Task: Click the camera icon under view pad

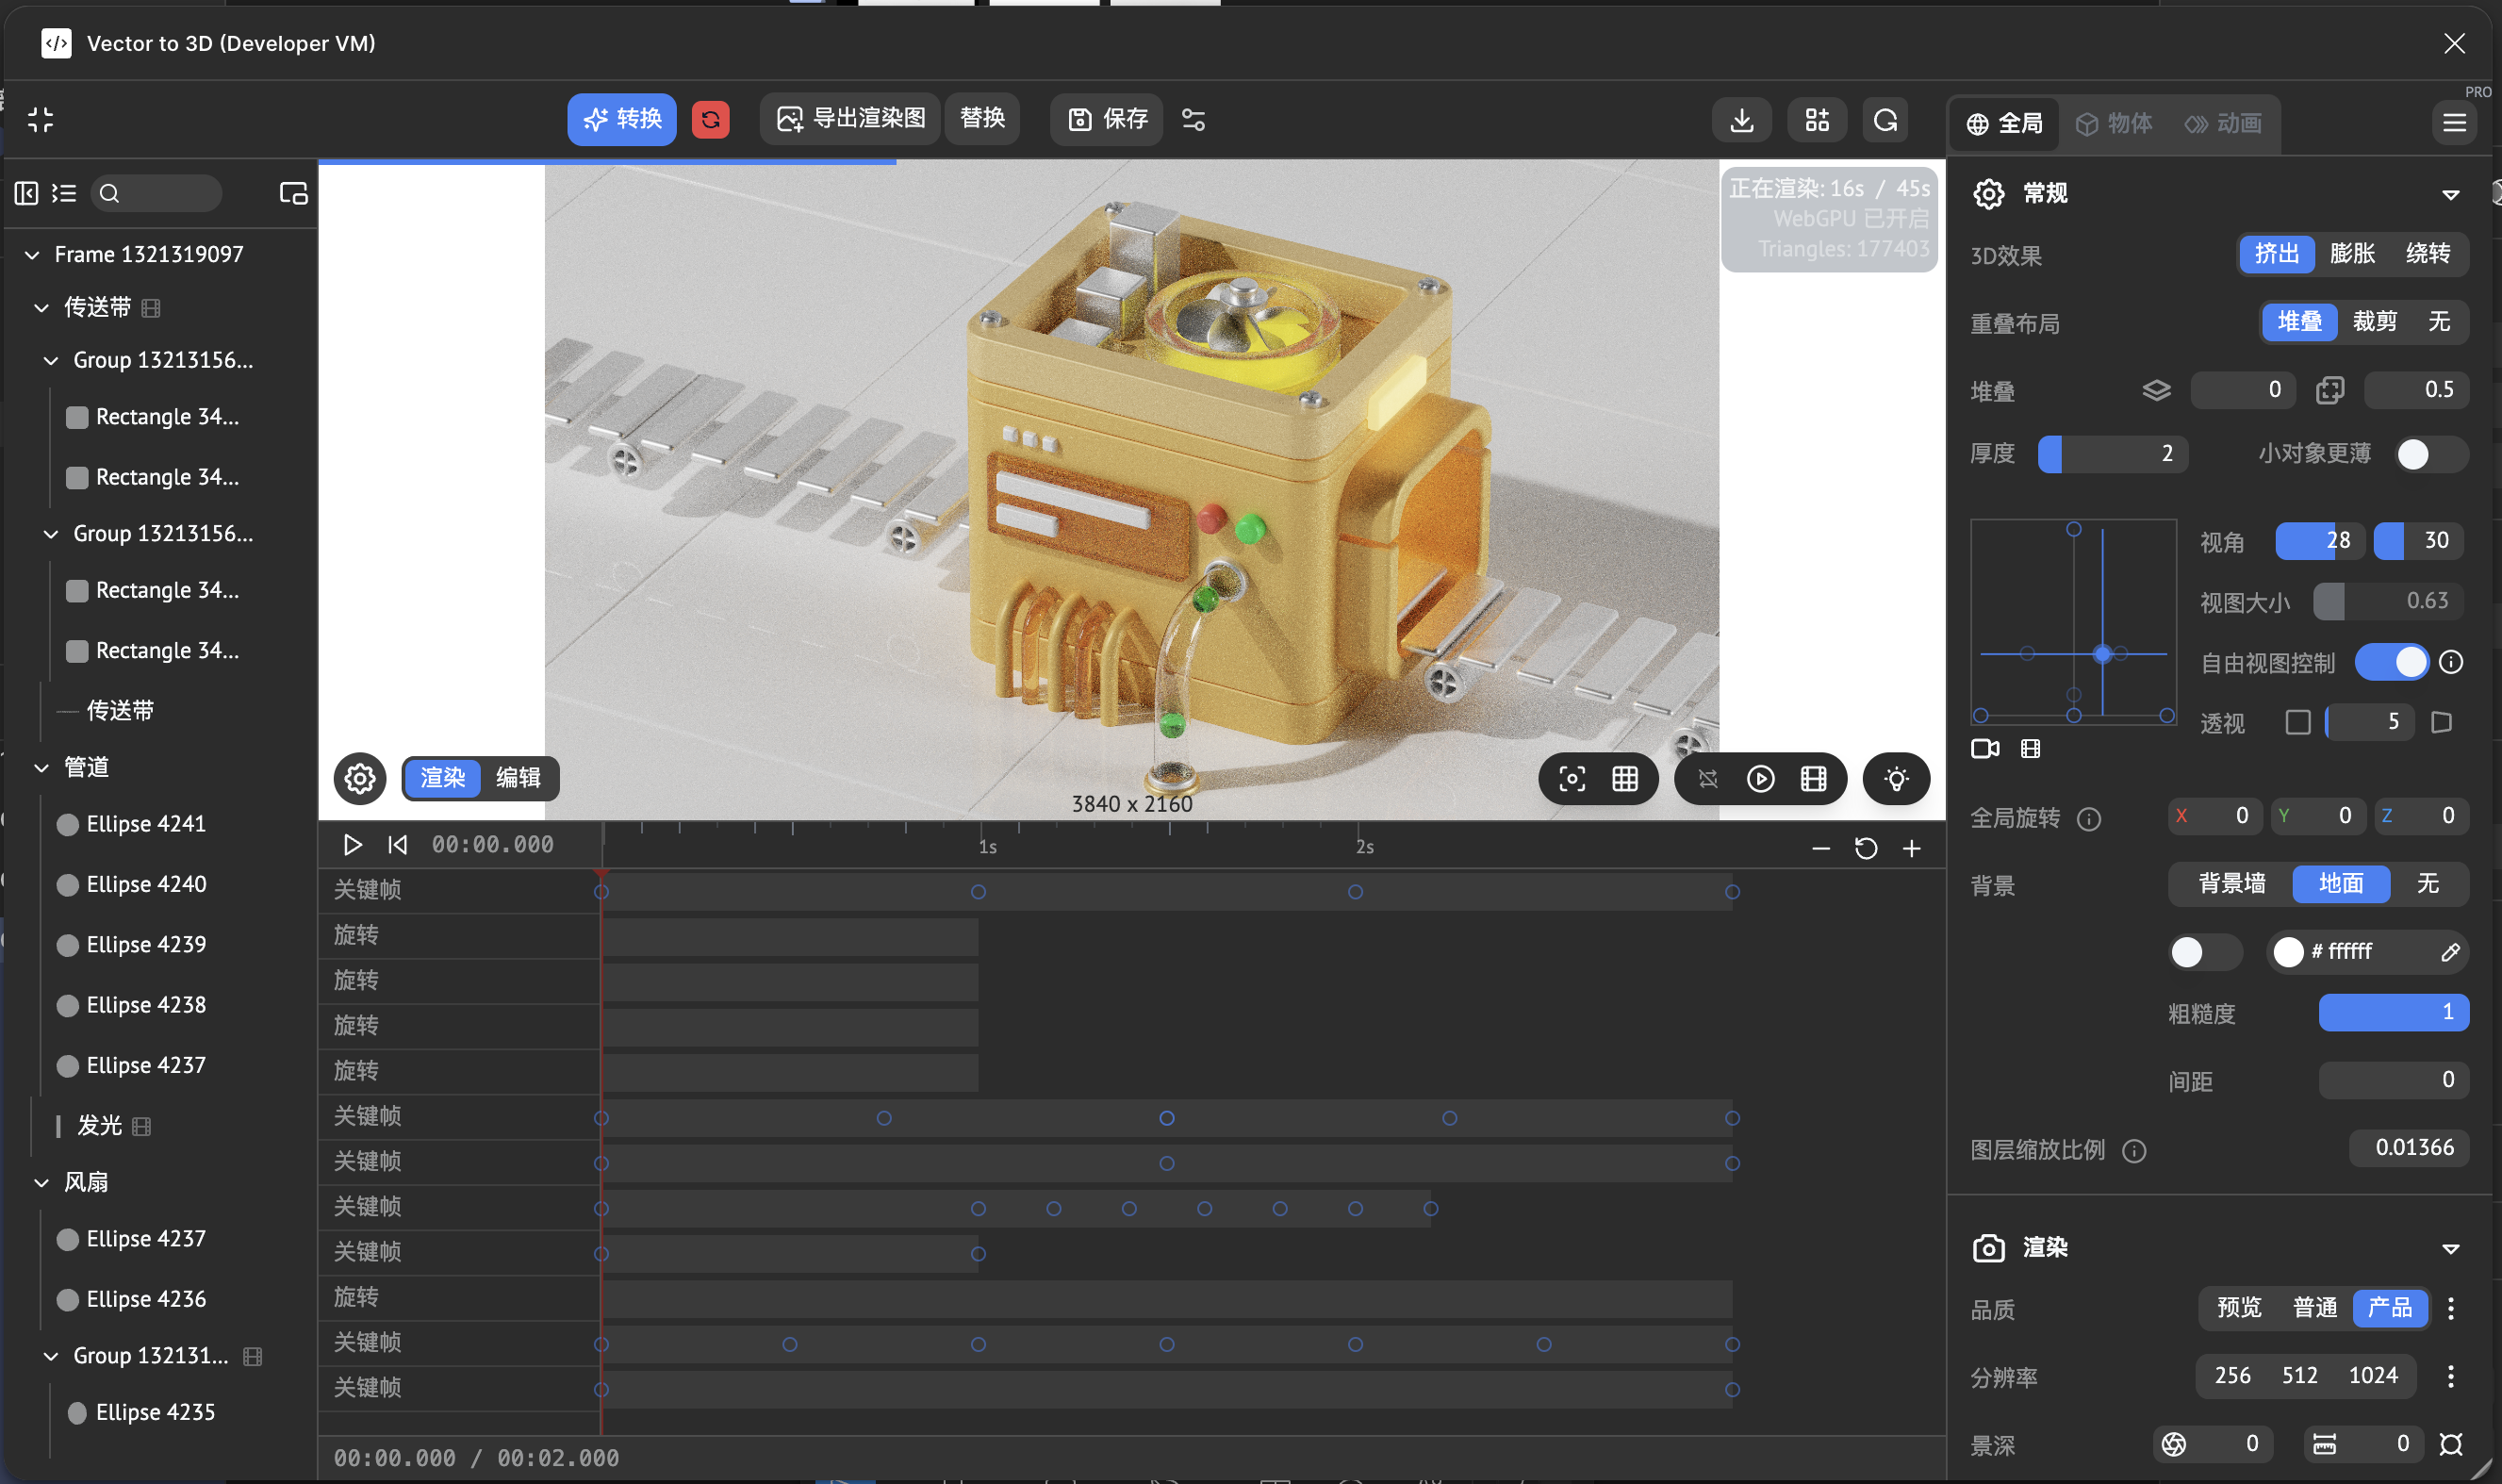Action: tap(1984, 749)
